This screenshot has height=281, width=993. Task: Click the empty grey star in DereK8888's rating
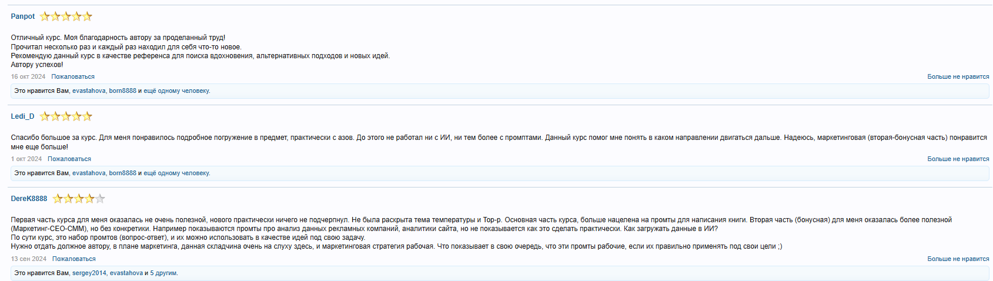click(x=100, y=199)
